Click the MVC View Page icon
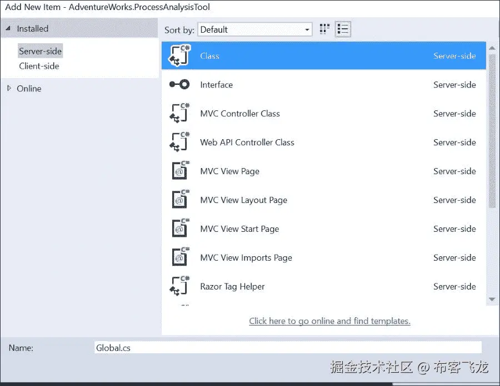 coord(179,171)
